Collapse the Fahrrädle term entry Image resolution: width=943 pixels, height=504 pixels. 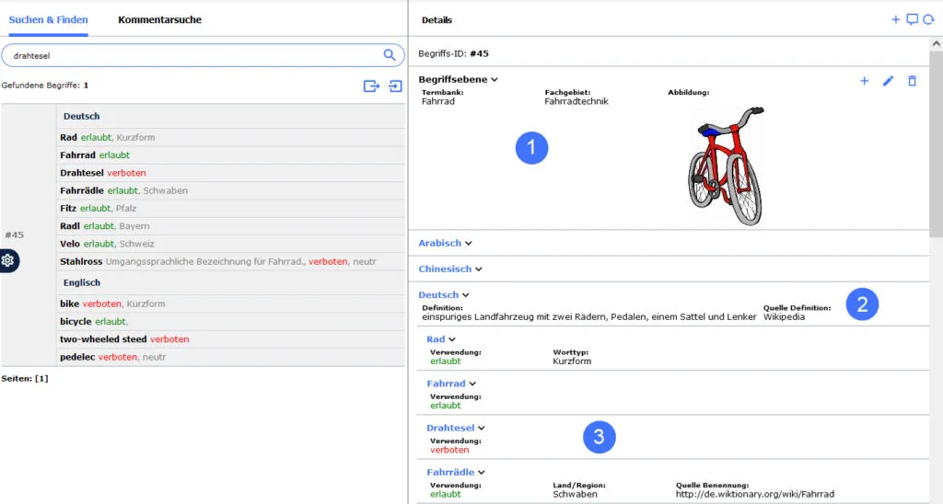(456, 473)
